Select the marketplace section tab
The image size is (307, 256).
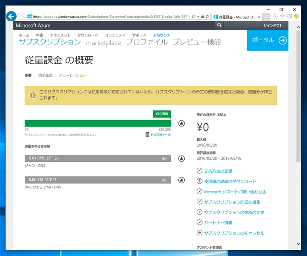click(103, 43)
